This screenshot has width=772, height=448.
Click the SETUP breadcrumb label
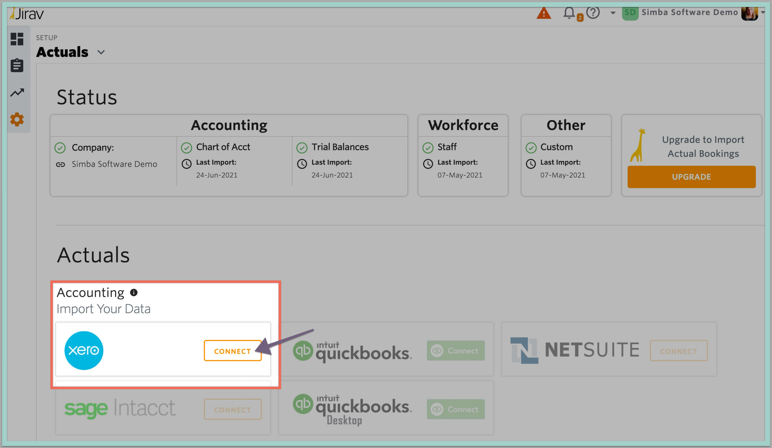(x=47, y=38)
